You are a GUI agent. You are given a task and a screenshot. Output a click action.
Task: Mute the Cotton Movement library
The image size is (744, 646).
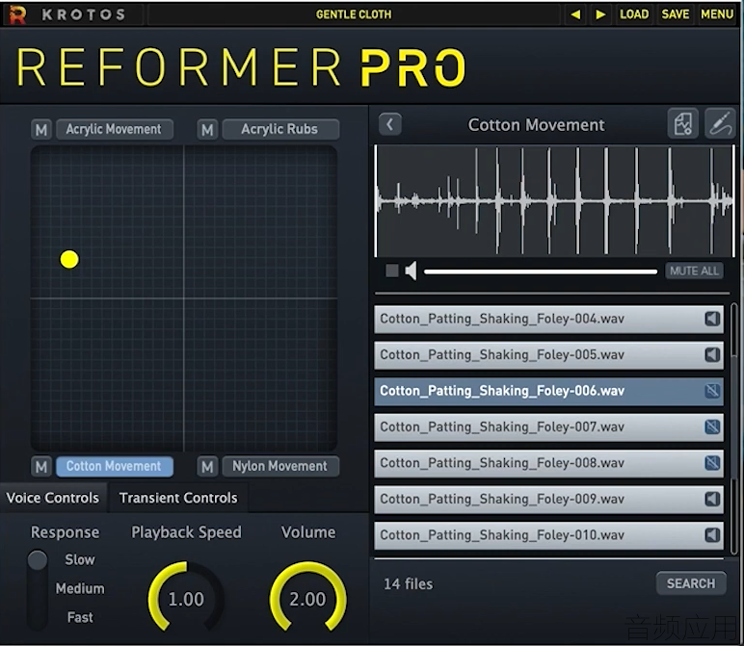pyautogui.click(x=41, y=466)
